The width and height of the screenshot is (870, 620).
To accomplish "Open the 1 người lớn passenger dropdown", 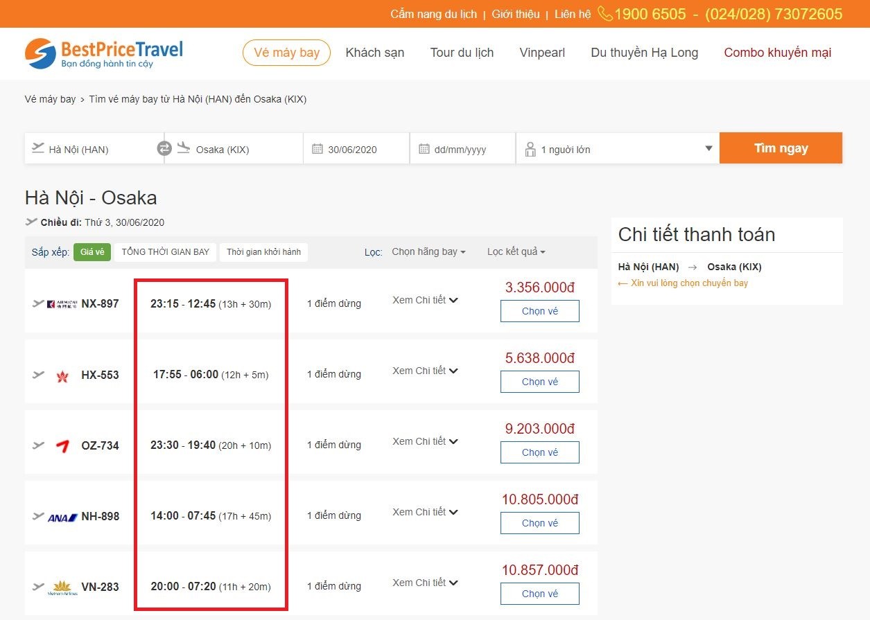I will click(617, 148).
